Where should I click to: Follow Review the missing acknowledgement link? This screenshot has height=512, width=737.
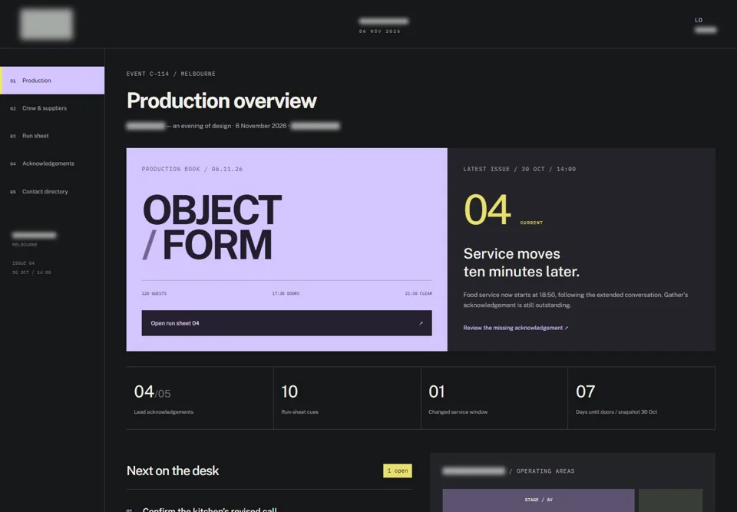pyautogui.click(x=516, y=329)
